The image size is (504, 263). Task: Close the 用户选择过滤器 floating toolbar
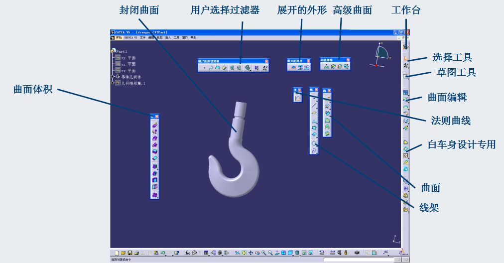(267, 61)
